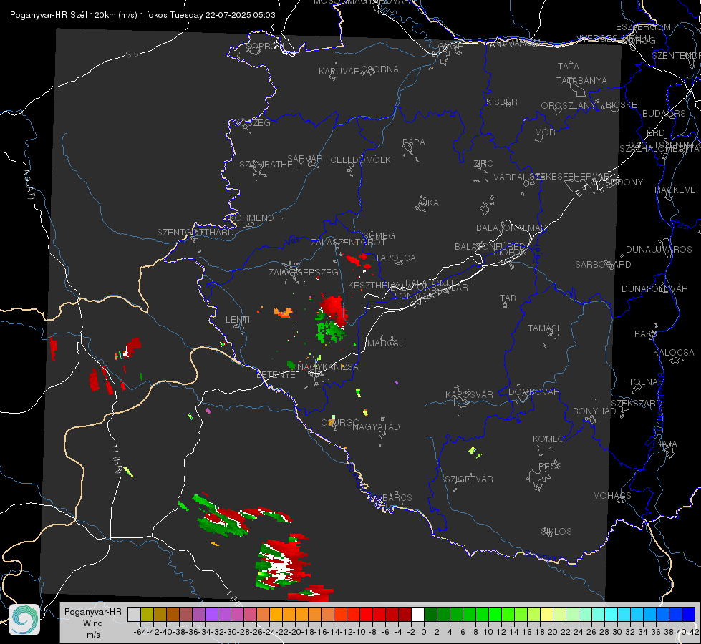The width and height of the screenshot is (701, 644).
Task: Click the MOHÁCS city label
Action: click(612, 496)
